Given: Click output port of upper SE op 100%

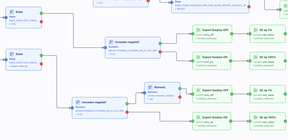Looking at the screenshot, I should [285, 61].
